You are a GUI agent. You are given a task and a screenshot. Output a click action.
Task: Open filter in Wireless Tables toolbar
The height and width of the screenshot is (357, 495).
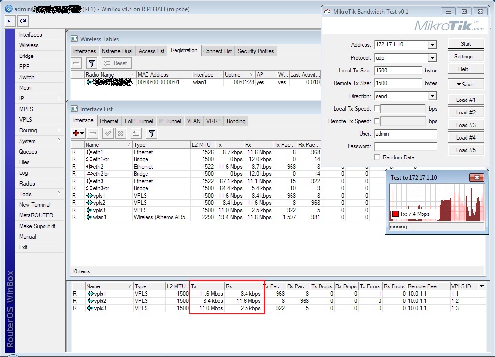click(92, 63)
